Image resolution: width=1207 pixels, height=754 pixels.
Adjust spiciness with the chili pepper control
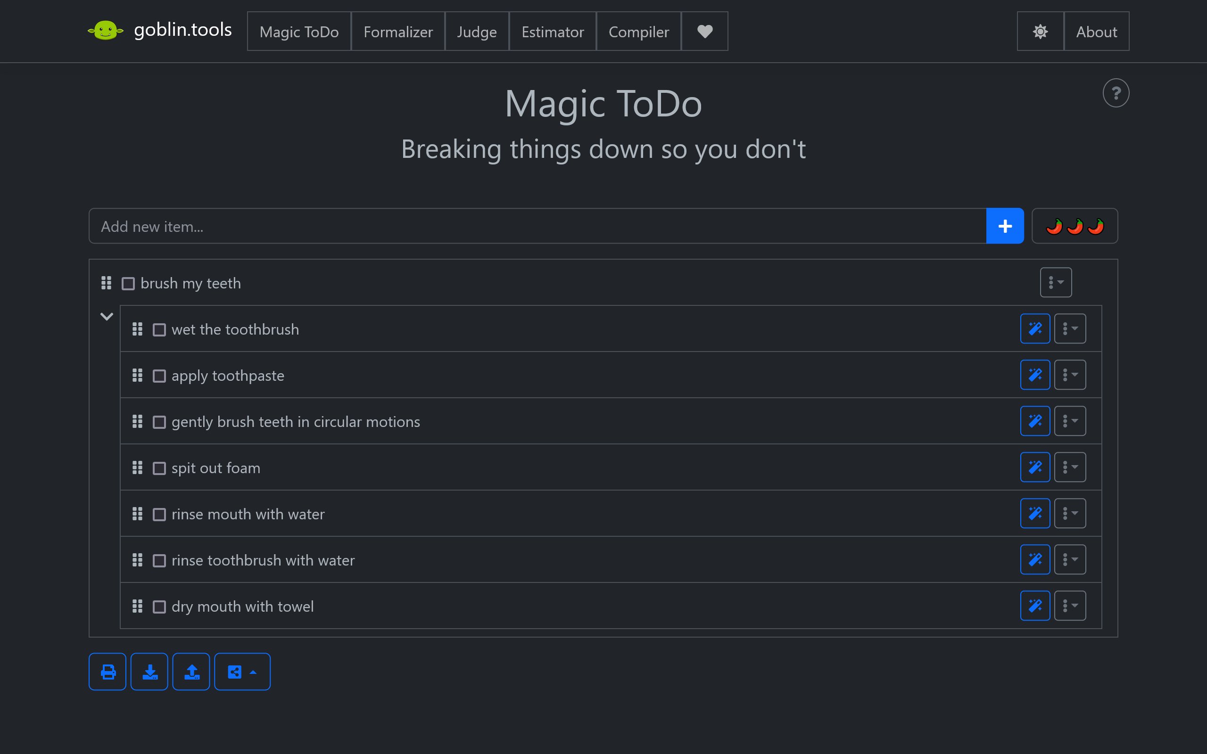click(x=1074, y=225)
